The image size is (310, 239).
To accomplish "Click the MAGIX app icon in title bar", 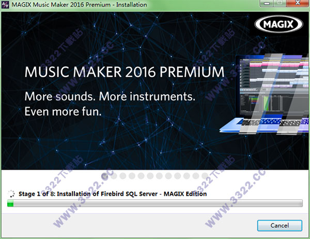I will tap(5, 5).
